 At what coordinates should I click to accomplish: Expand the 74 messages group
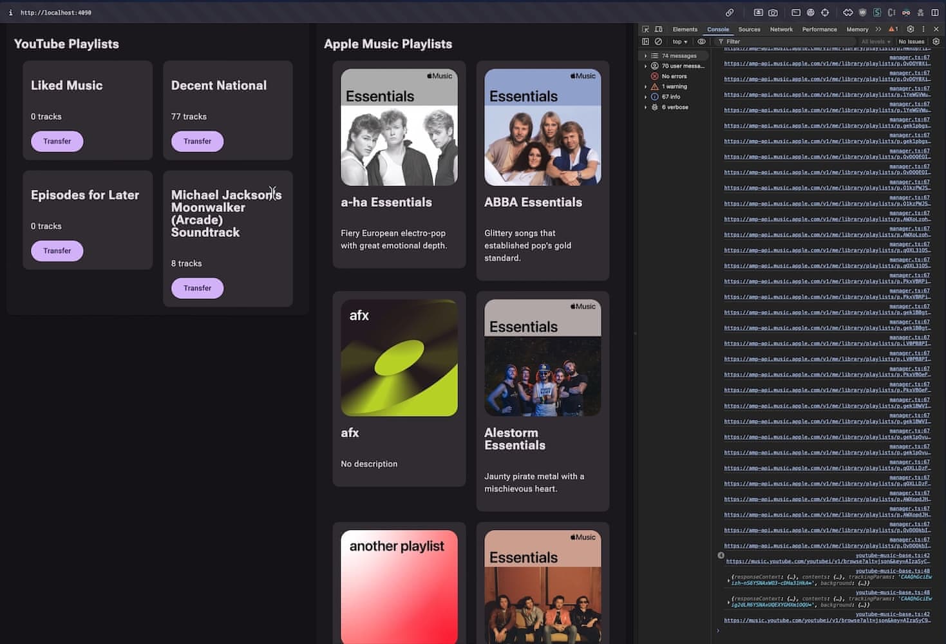pos(646,56)
